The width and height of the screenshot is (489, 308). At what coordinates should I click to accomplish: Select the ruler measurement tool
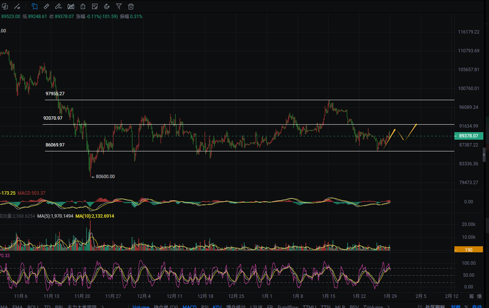[46, 6]
